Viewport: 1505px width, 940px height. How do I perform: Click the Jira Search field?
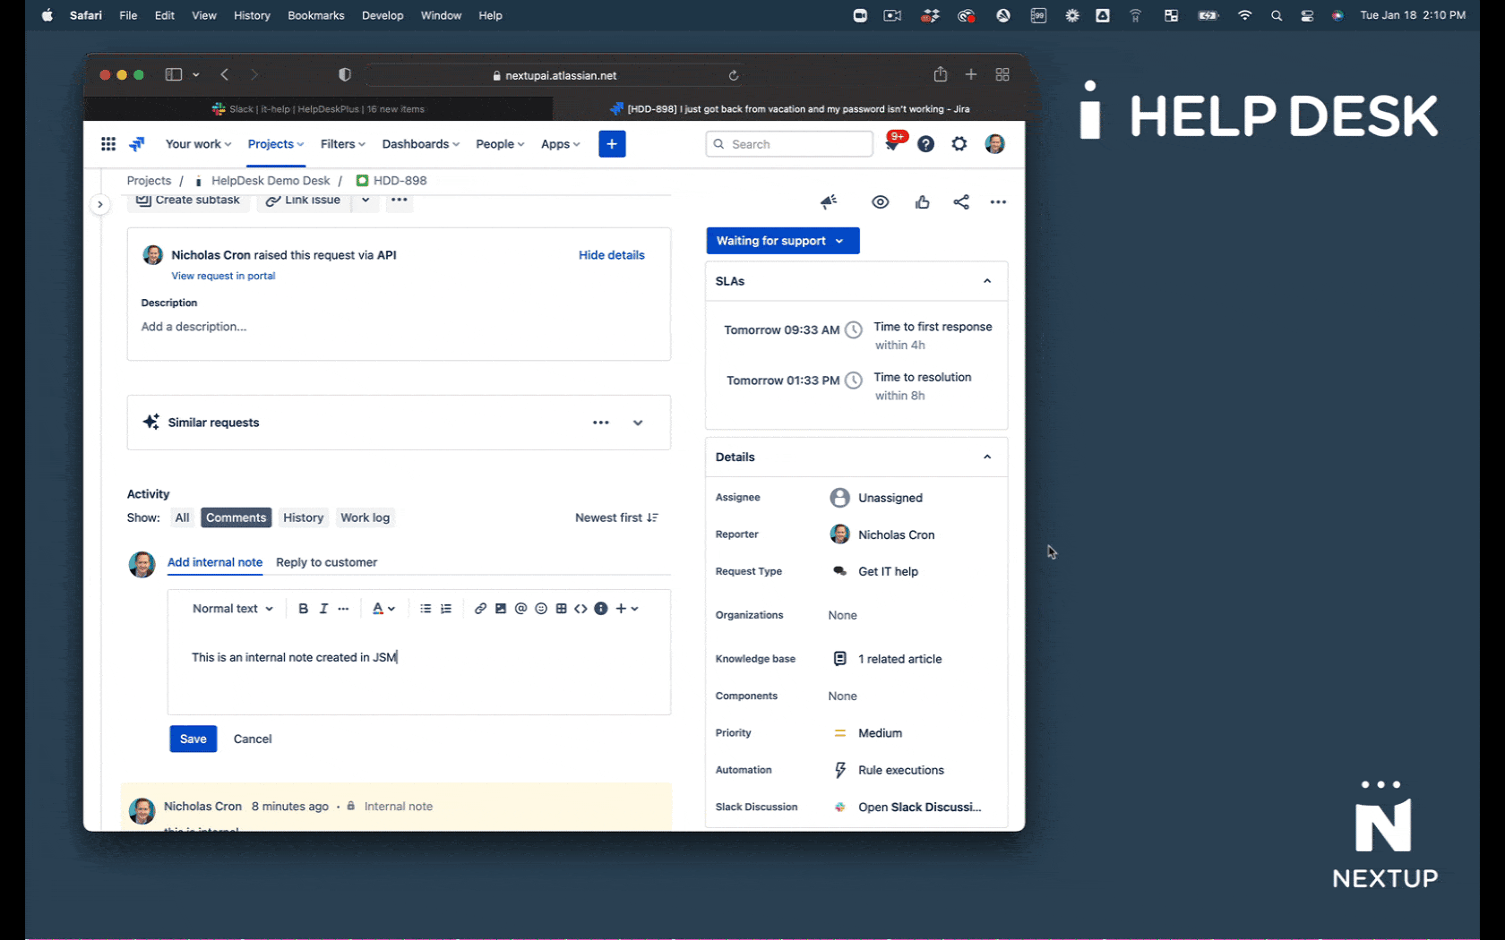tap(789, 144)
